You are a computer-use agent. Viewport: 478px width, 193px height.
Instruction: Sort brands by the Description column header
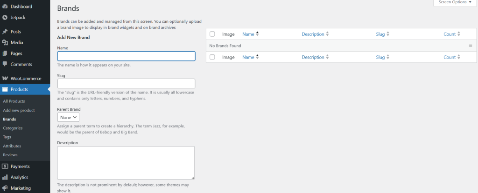point(313,34)
